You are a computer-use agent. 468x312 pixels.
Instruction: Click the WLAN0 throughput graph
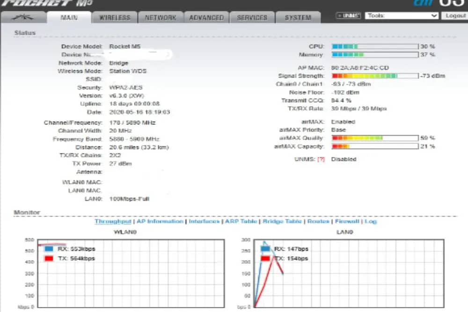pos(131,273)
